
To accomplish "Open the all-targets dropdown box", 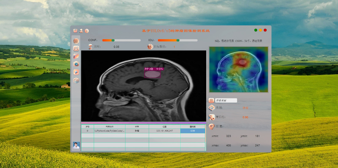I will (x=226, y=100).
